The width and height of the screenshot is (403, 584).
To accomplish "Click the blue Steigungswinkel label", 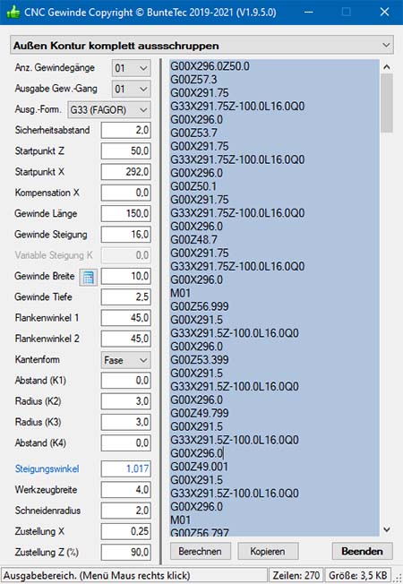I will (x=47, y=468).
